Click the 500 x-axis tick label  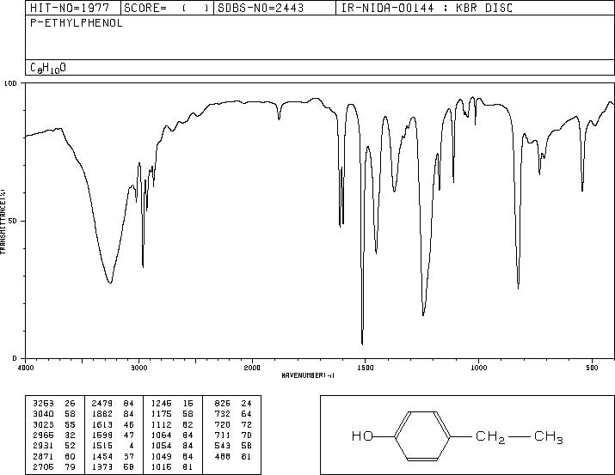pos(592,368)
